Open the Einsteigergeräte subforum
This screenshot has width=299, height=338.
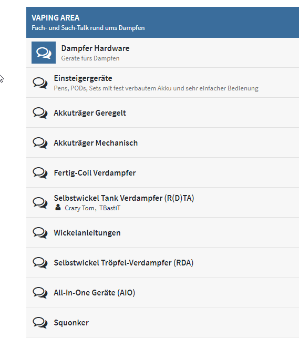[83, 78]
